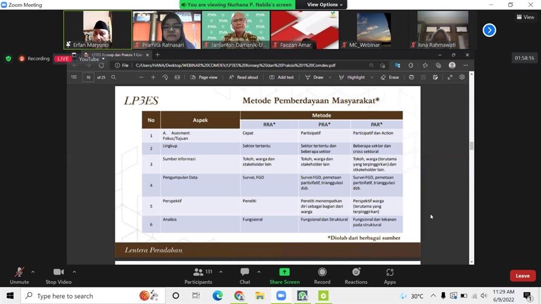Unmute the microphone
Viewport: 541px width, 304px height.
coord(19,275)
